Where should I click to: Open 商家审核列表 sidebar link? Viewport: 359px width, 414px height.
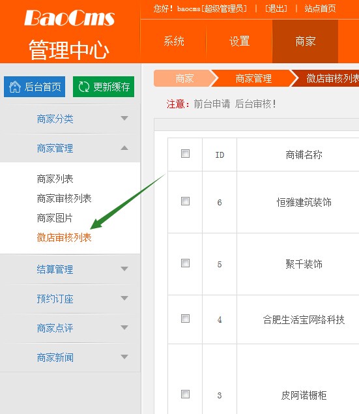click(64, 198)
